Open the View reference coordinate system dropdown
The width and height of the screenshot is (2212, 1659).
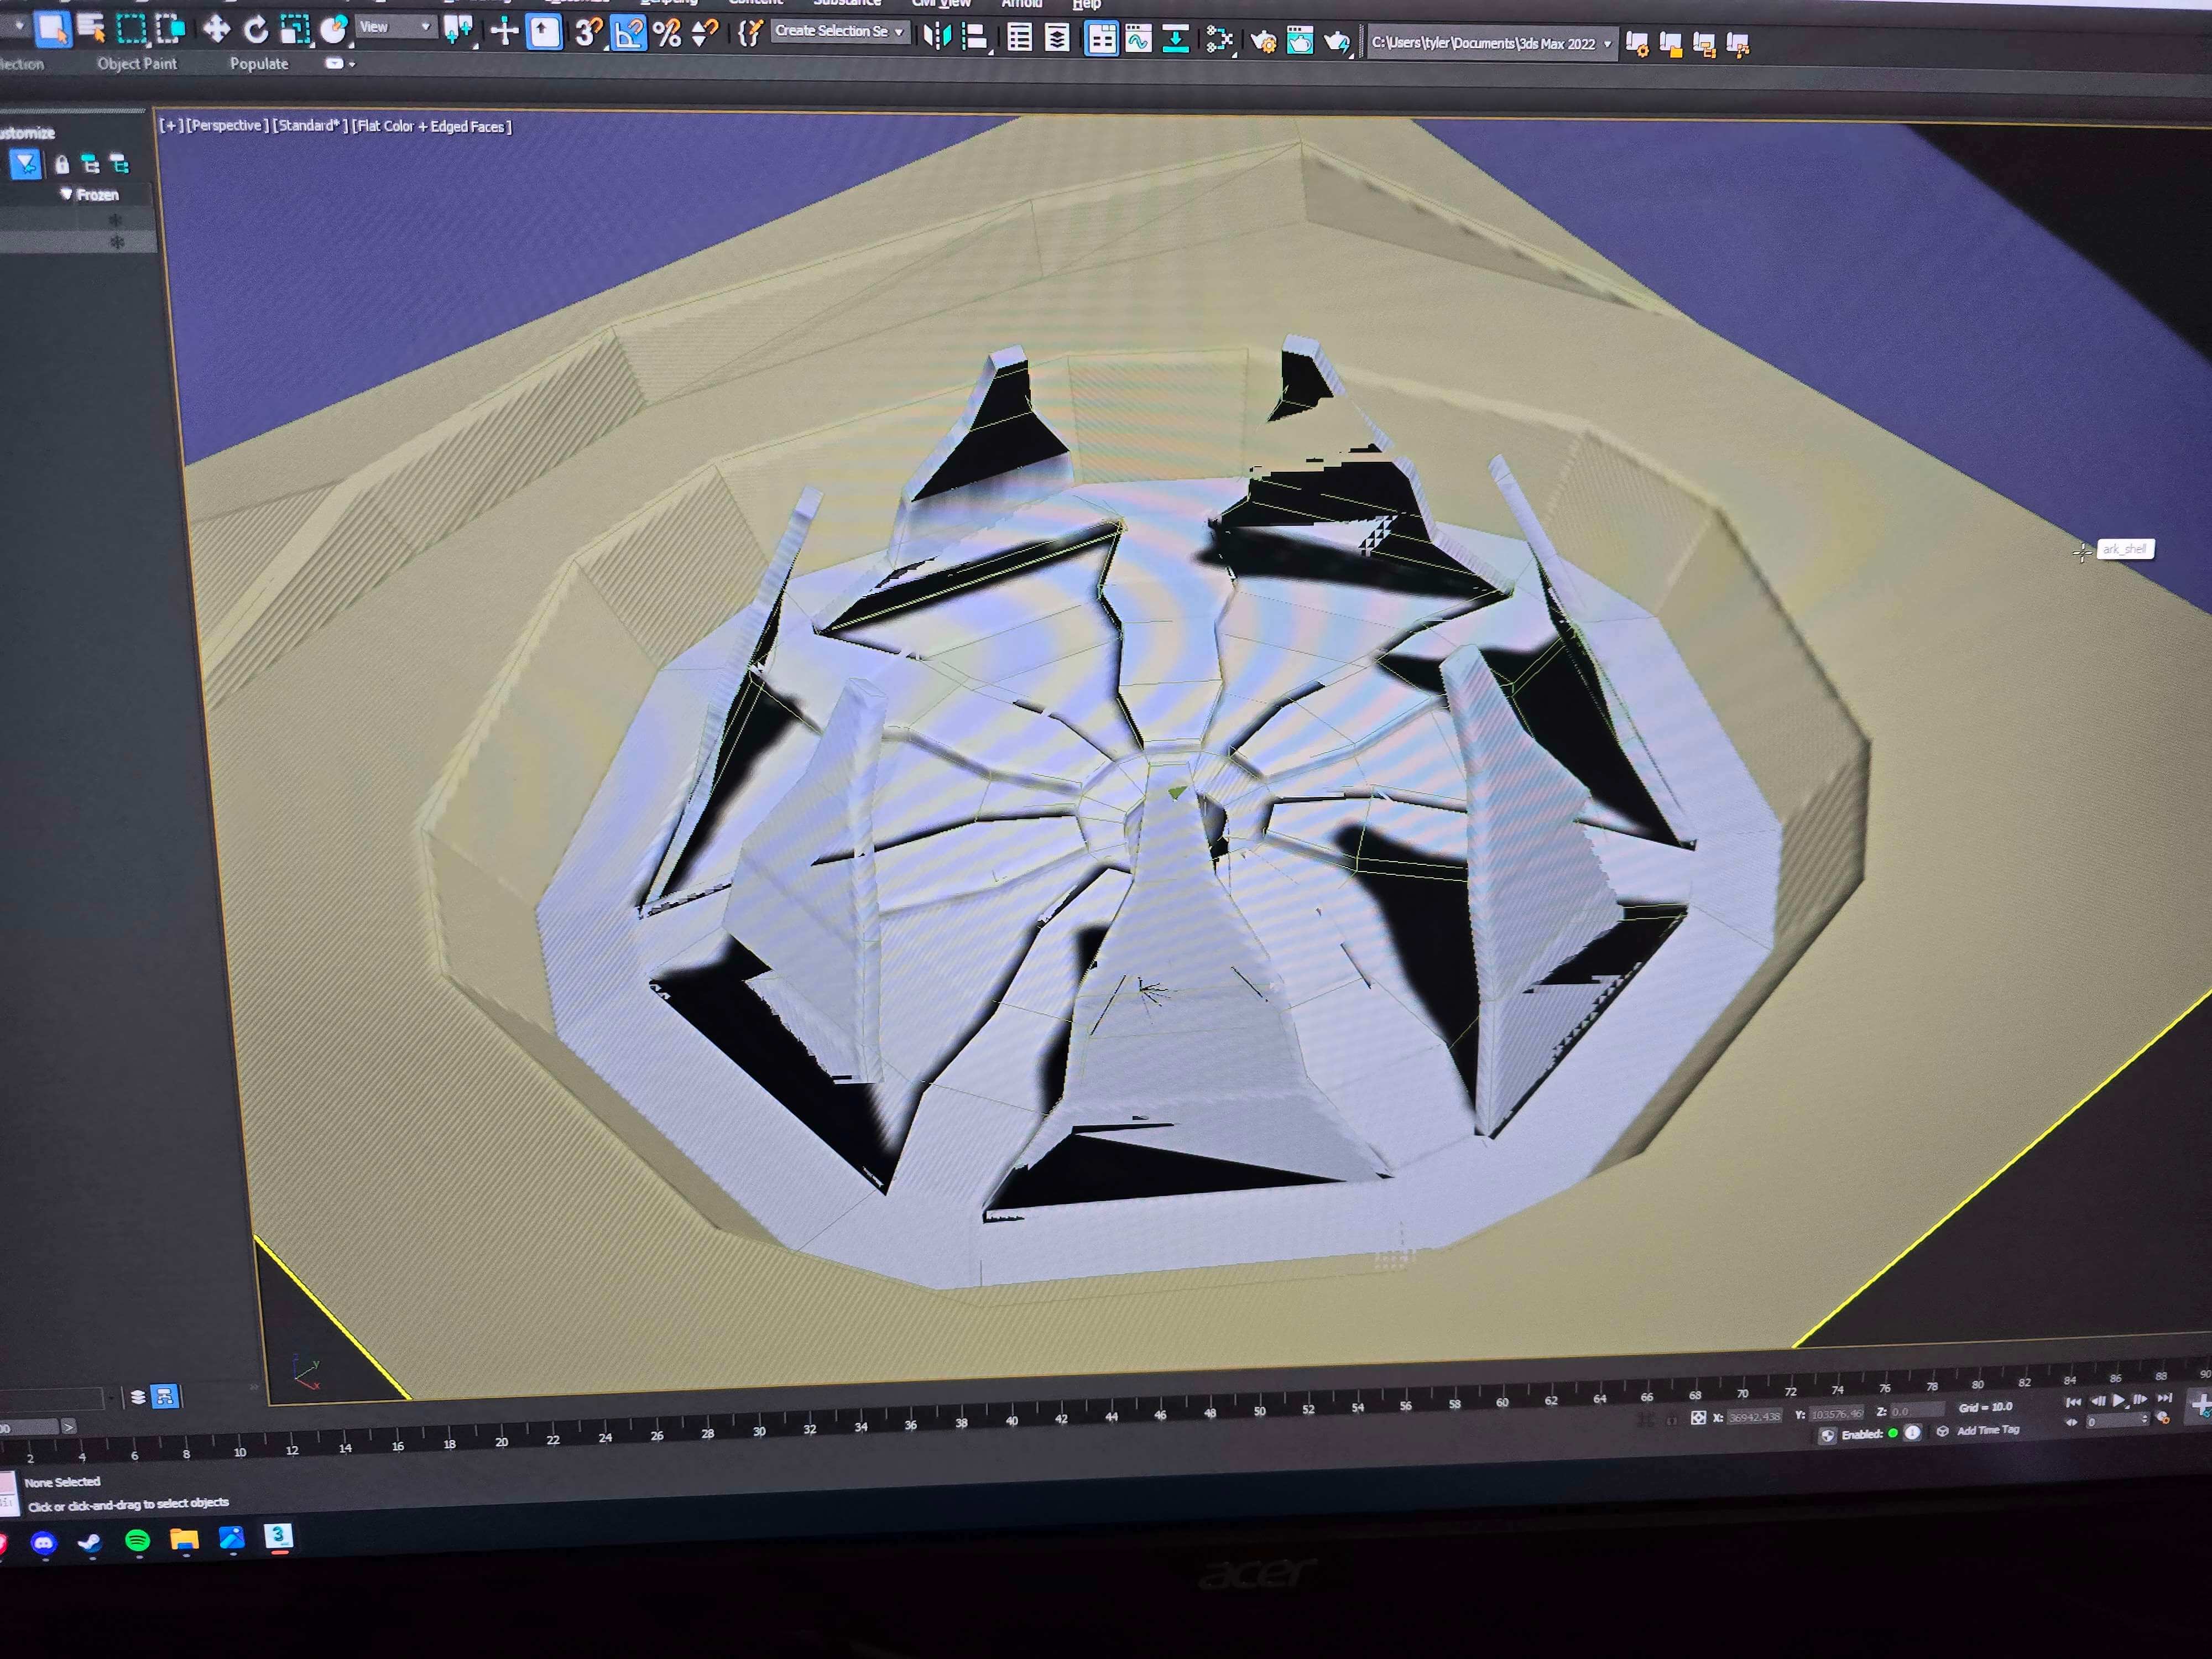(396, 27)
